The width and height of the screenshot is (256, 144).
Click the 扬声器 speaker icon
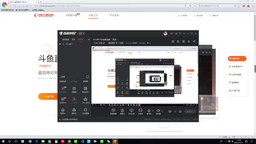[x=158, y=111]
